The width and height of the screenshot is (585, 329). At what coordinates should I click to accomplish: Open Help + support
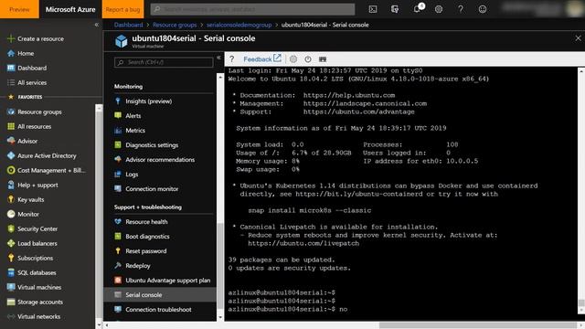click(x=33, y=185)
